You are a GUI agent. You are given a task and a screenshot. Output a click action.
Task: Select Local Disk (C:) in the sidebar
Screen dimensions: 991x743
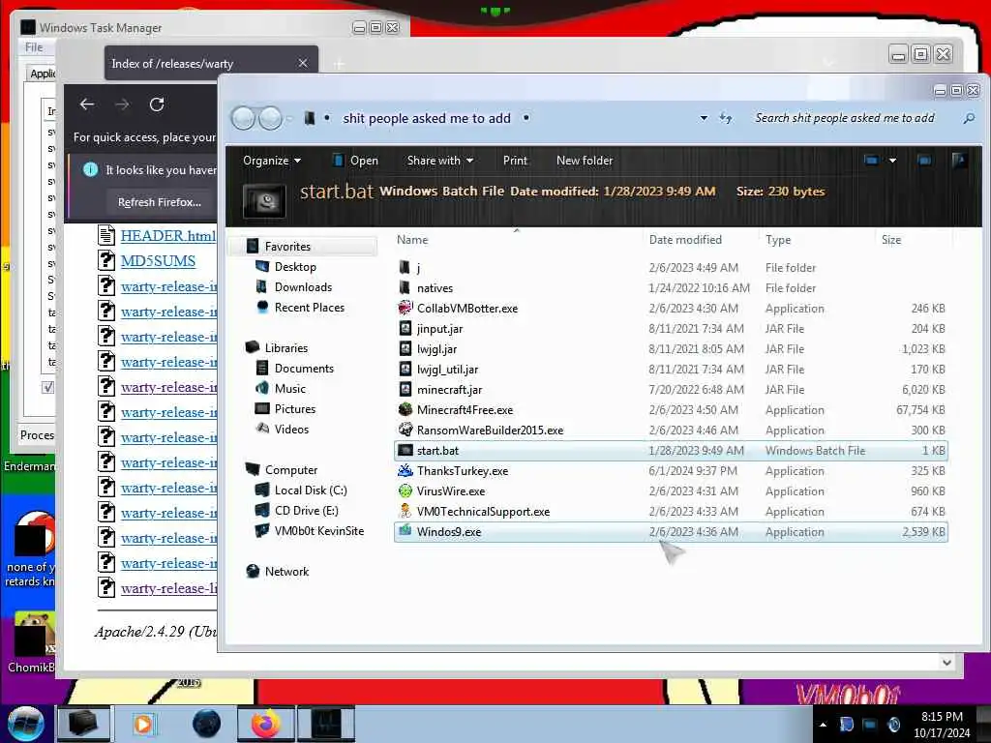click(311, 490)
